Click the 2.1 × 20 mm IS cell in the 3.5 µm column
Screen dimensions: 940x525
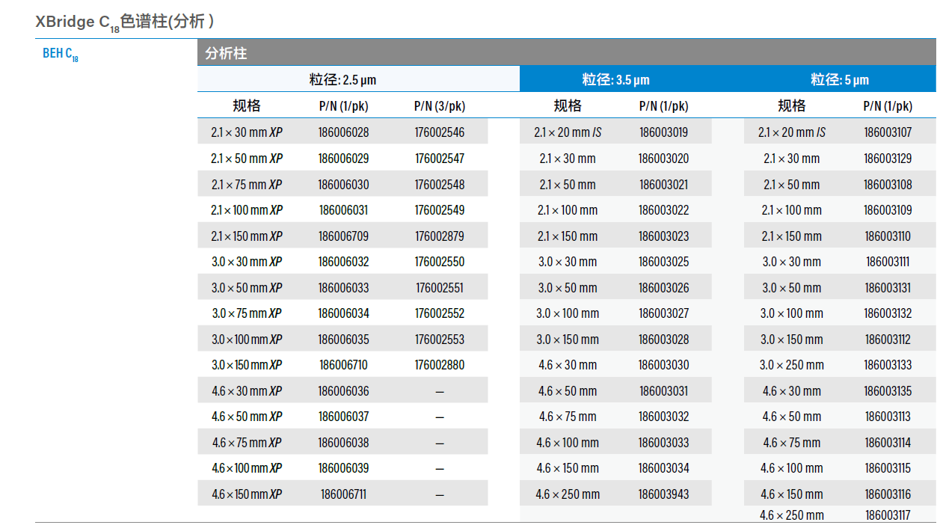[x=568, y=132]
